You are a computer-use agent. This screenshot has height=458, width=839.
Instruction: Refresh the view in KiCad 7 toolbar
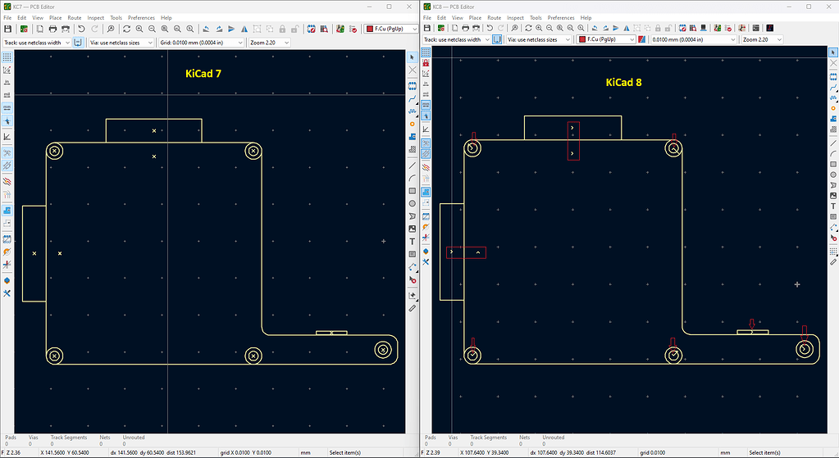126,29
